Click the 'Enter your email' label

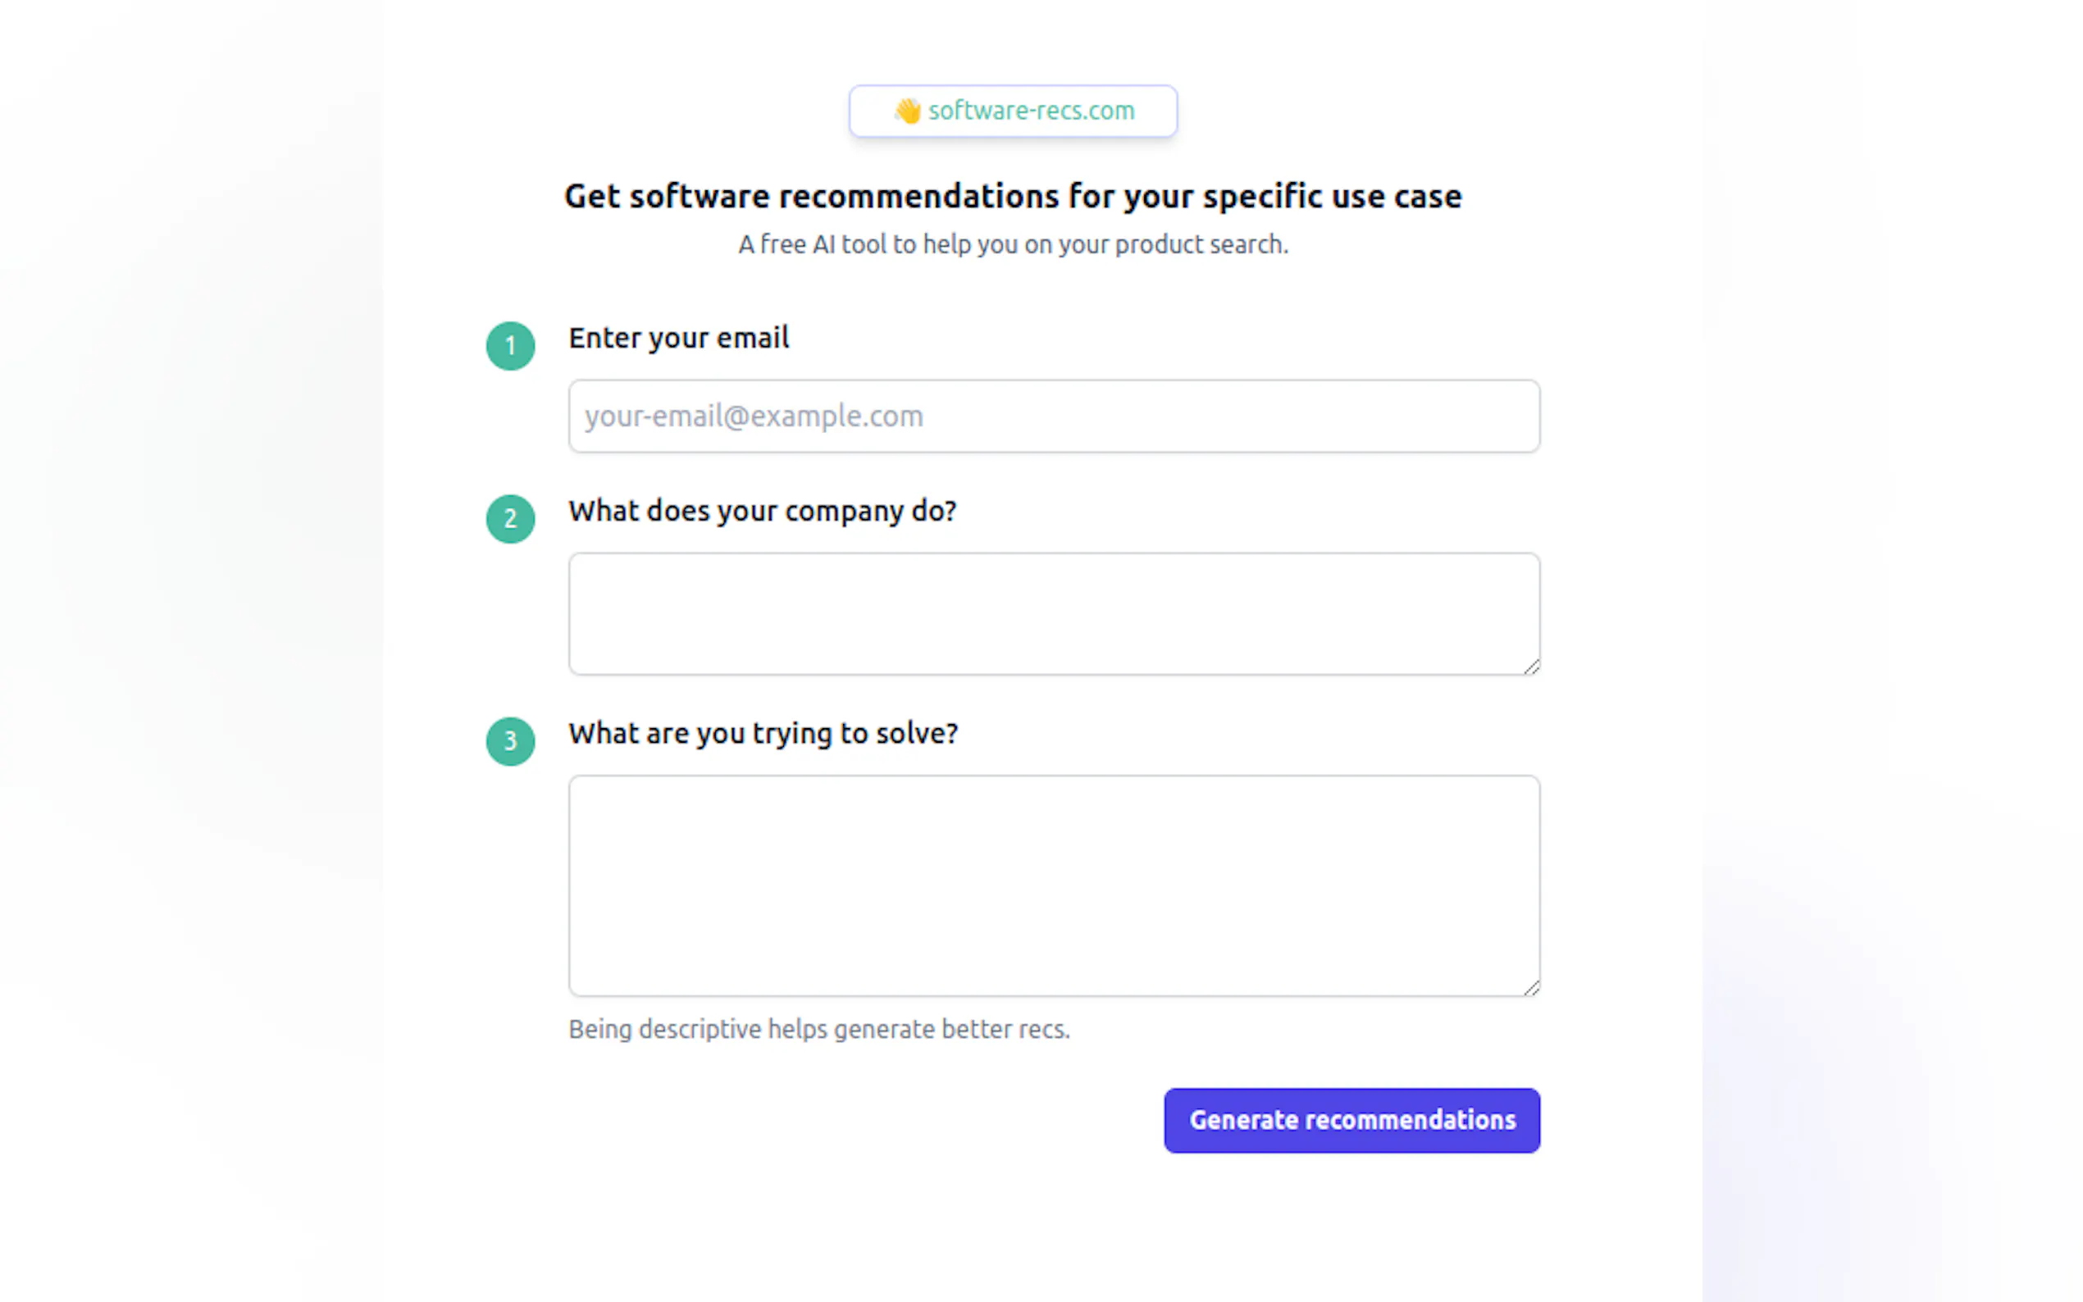(x=678, y=339)
